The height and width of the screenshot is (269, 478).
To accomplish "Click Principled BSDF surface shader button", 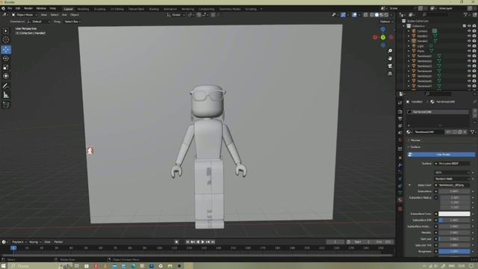I will click(453, 164).
